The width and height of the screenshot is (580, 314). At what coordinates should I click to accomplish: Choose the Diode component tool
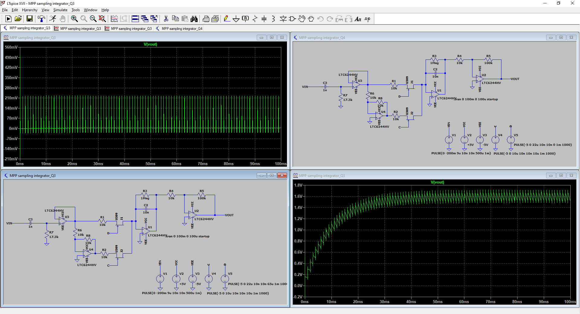pos(283,19)
